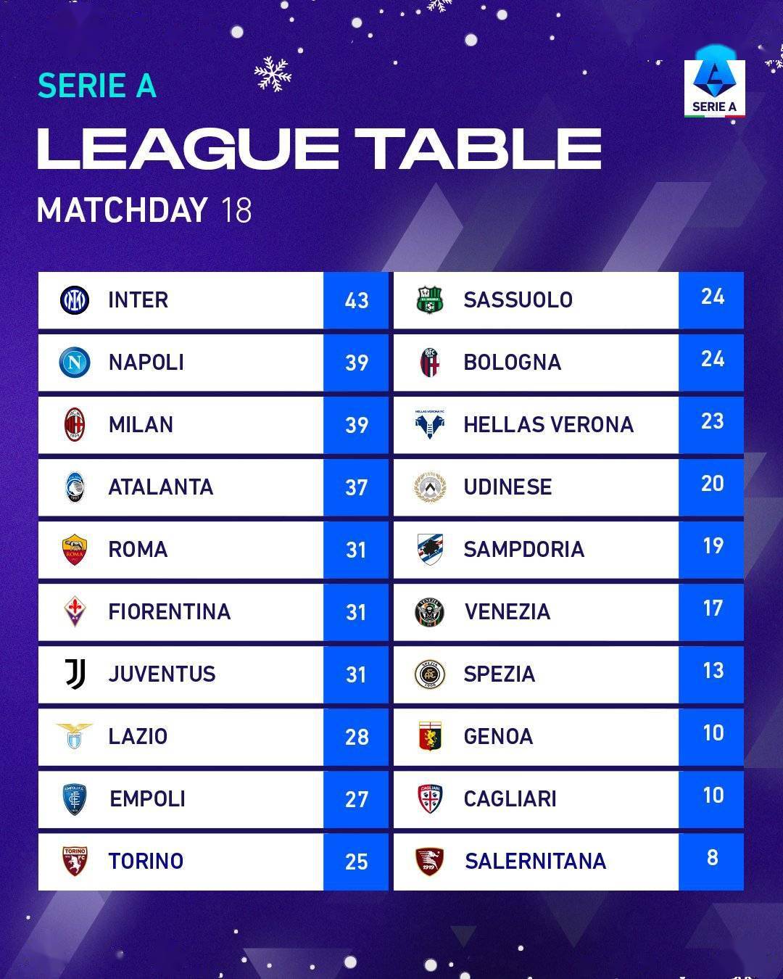The width and height of the screenshot is (783, 979).
Task: Click the SAMPDORIA team name
Action: [x=523, y=549]
